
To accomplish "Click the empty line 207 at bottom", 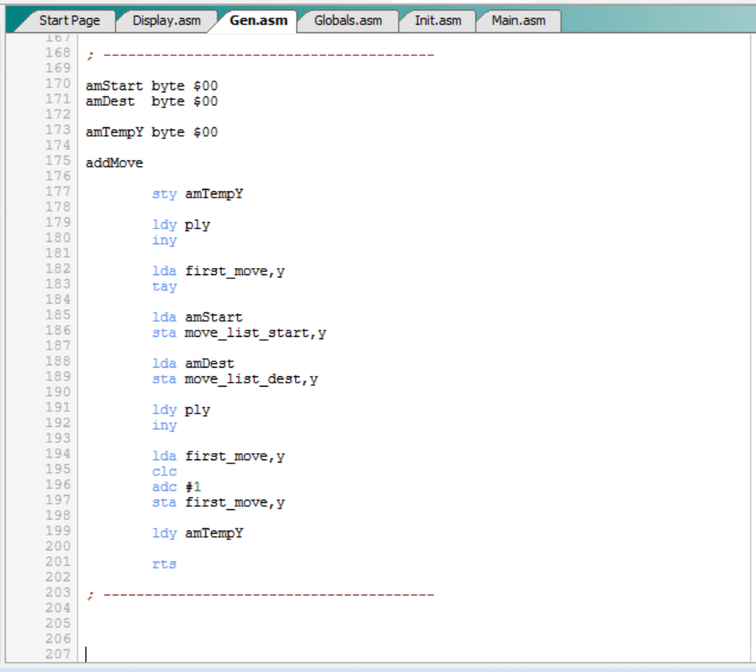I will point(237,655).
